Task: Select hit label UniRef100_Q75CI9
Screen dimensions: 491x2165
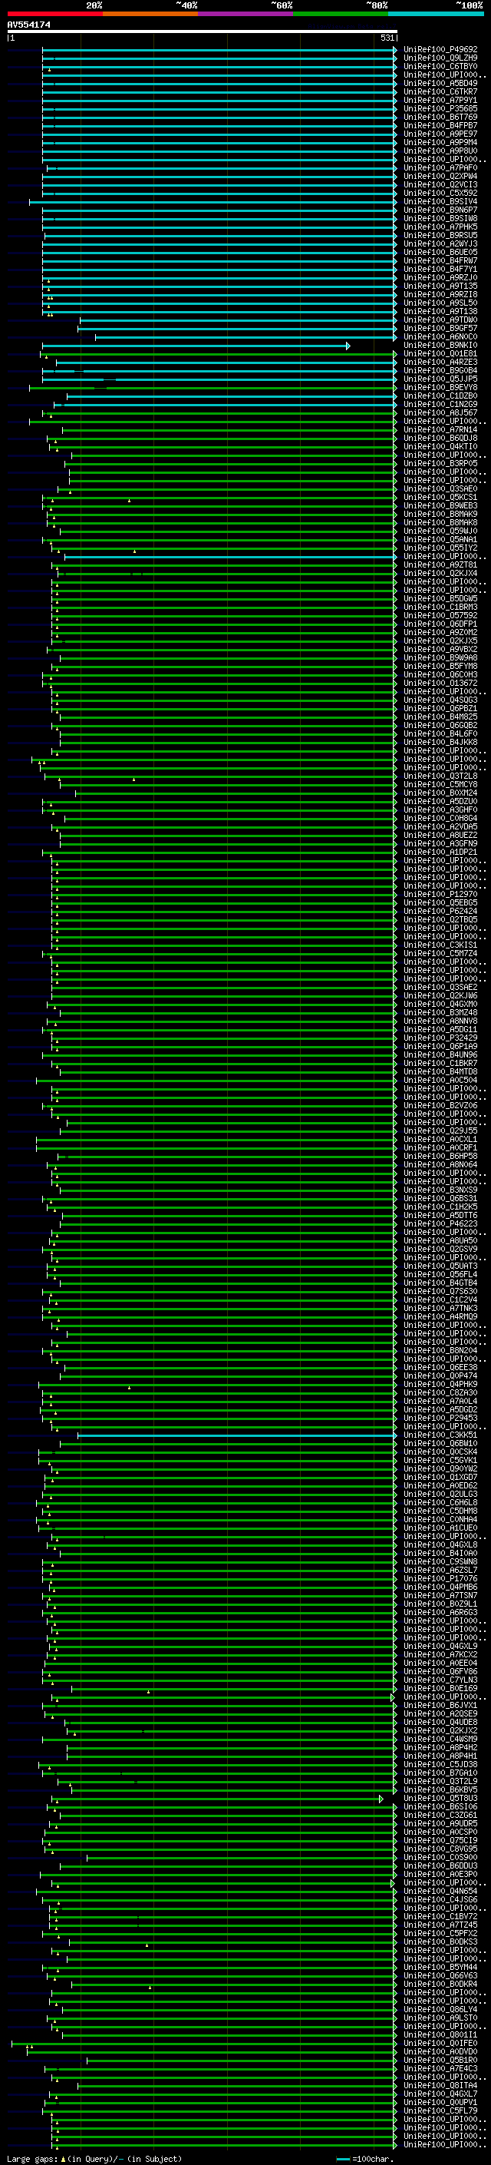Action: [x=440, y=1839]
